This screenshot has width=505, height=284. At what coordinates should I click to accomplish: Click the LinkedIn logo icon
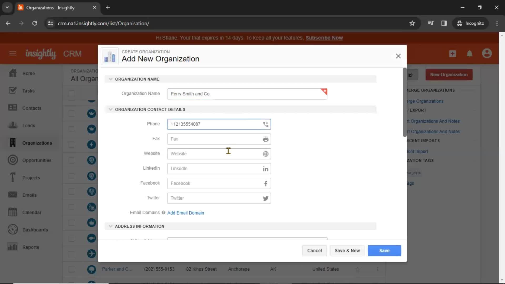tap(266, 169)
